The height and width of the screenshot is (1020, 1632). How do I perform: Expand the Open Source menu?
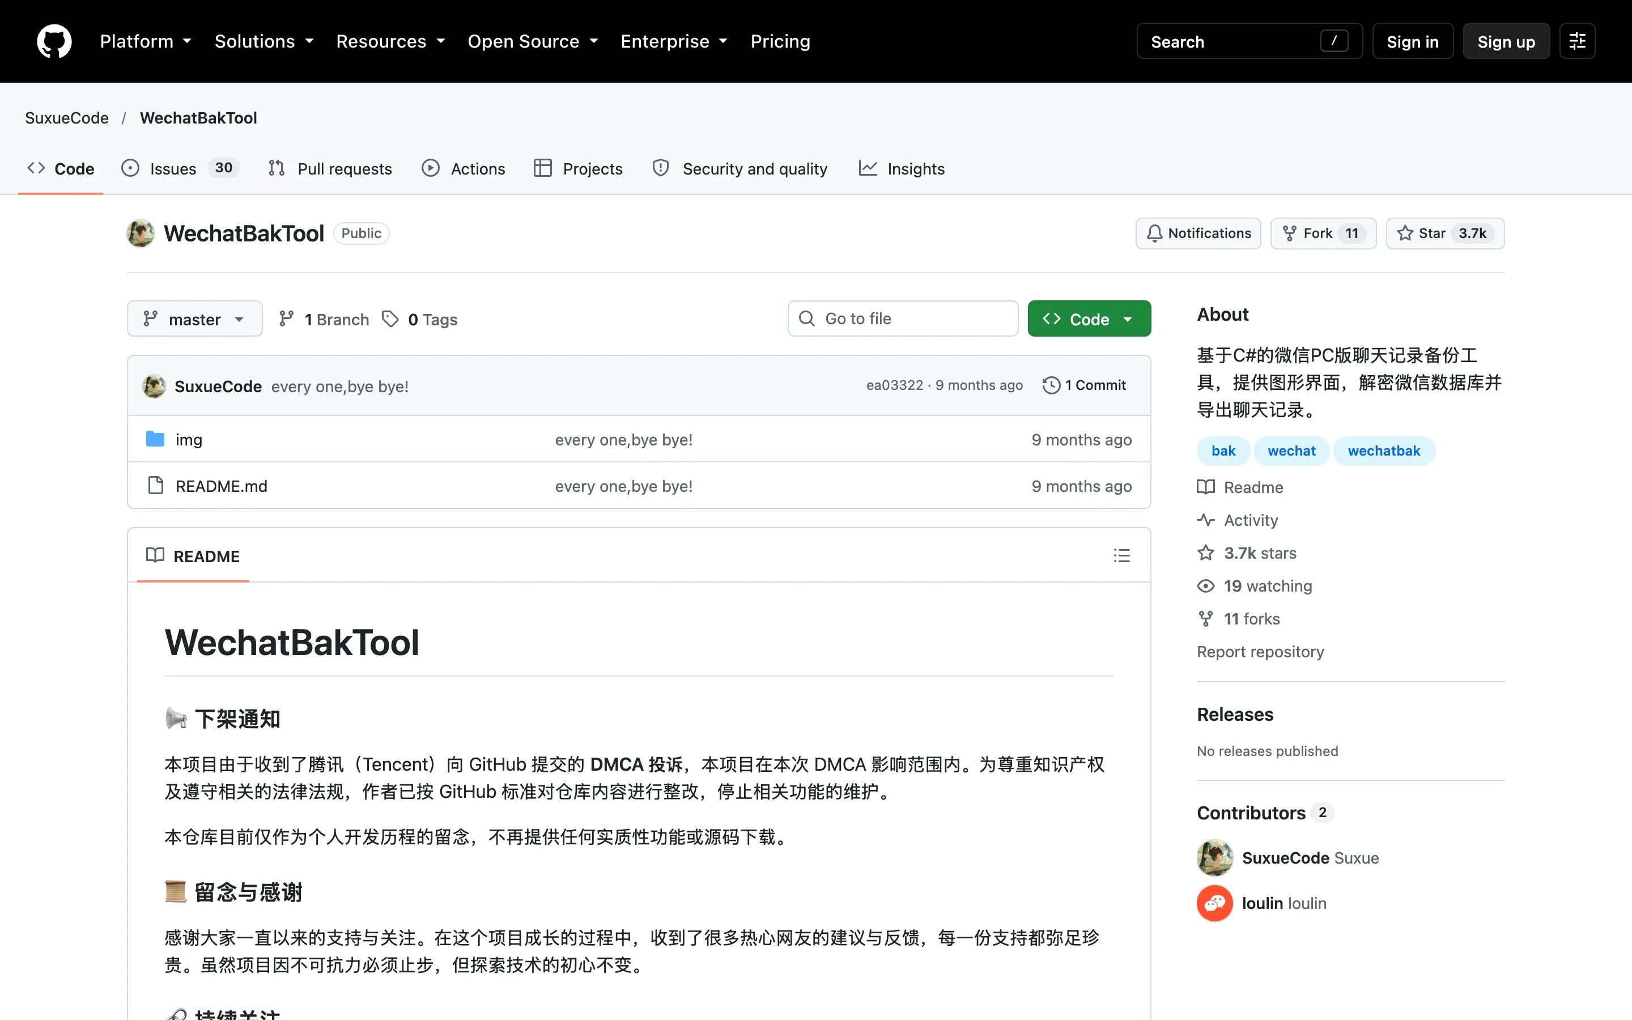pos(533,41)
